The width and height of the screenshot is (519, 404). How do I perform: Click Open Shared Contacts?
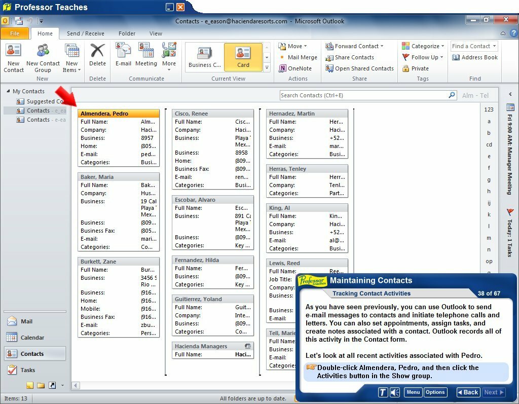pos(359,68)
